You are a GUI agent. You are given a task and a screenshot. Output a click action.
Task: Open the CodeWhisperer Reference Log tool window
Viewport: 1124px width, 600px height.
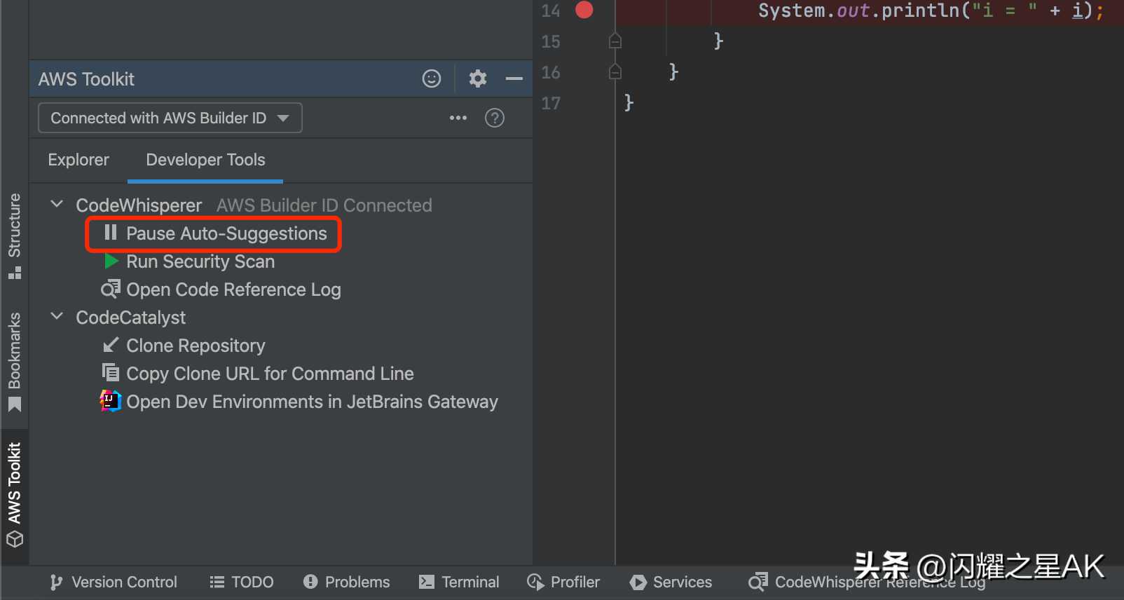(x=867, y=582)
